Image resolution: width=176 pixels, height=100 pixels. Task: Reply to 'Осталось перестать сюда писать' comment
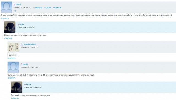8,38
